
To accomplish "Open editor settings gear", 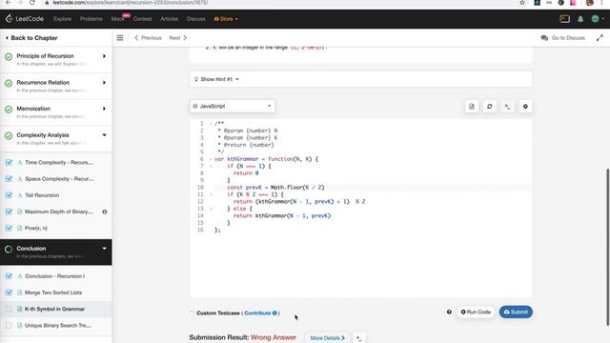I will pos(525,106).
